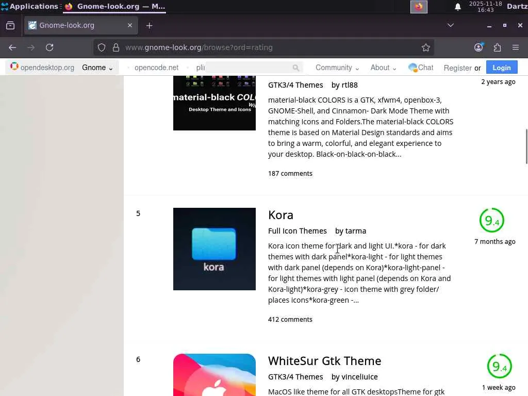Open the tracking protection shield icon

tap(102, 47)
